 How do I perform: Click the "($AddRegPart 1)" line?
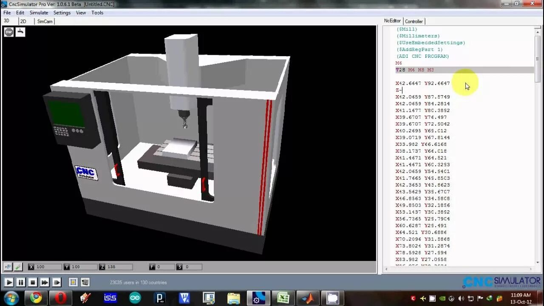click(x=419, y=49)
